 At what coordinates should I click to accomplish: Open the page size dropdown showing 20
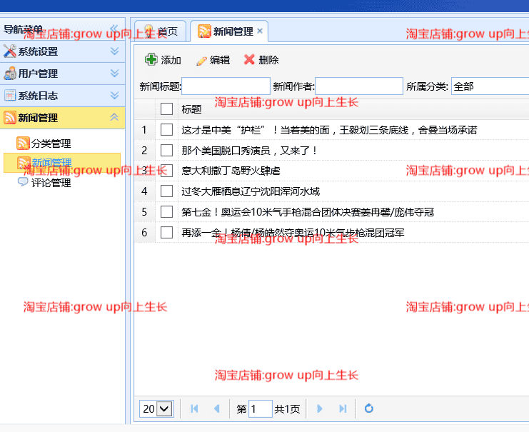coord(166,408)
